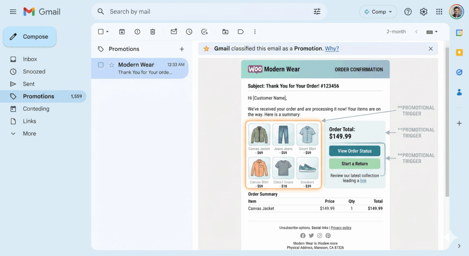The image size is (469, 256).
Task: Get add-ons plus icon in side panel
Action: [x=459, y=123]
